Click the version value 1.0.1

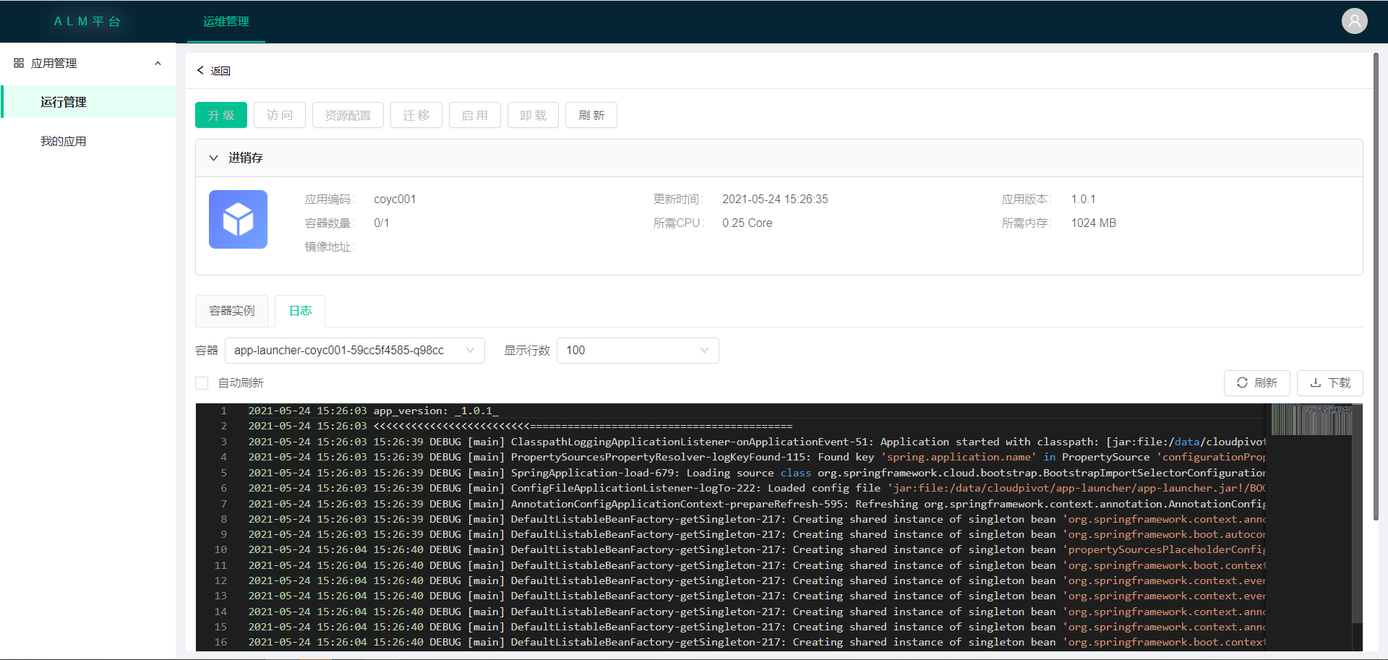[x=1083, y=199]
